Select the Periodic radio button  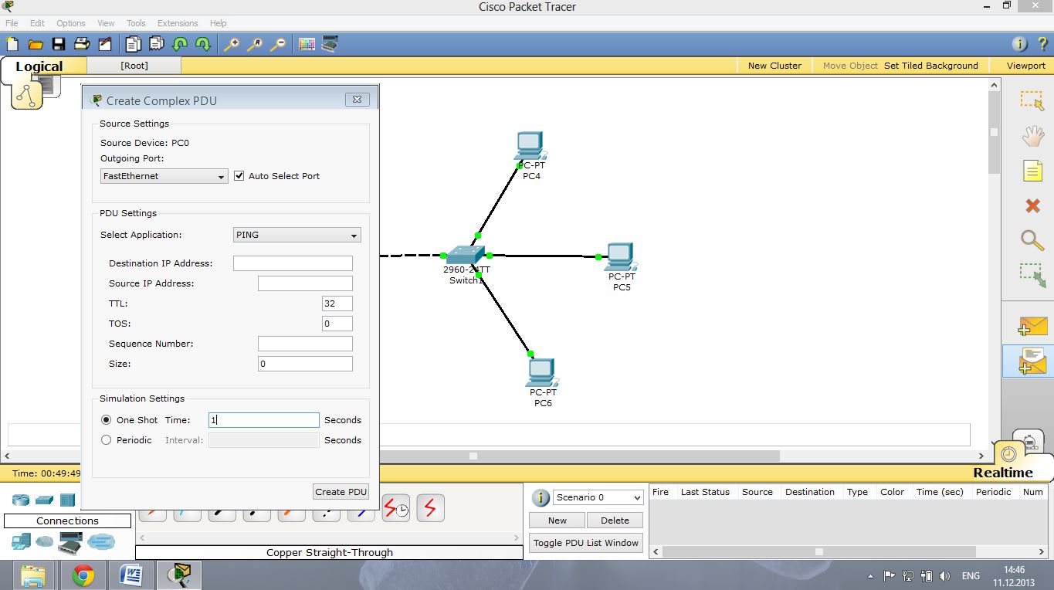107,440
